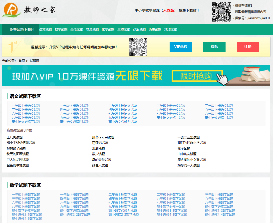Click the green 登陆 button
This screenshot has height=223, width=273.
point(214,47)
